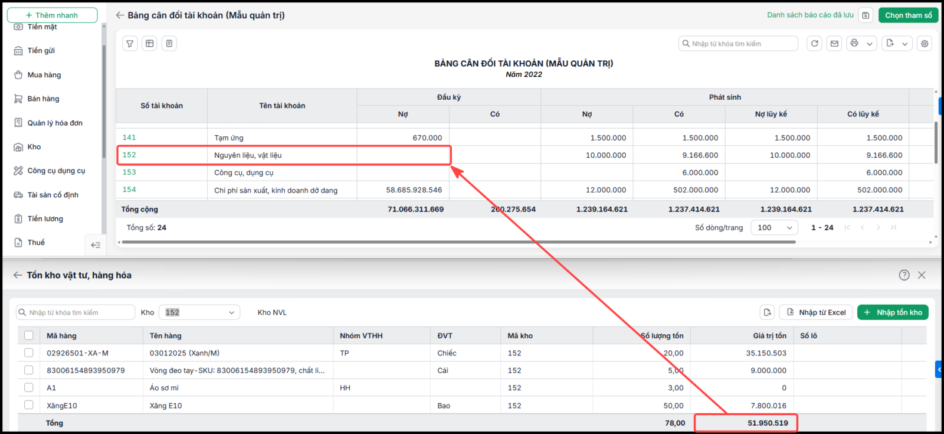Tick the select-all checkbox in inventory header
The image size is (944, 434).
28,335
